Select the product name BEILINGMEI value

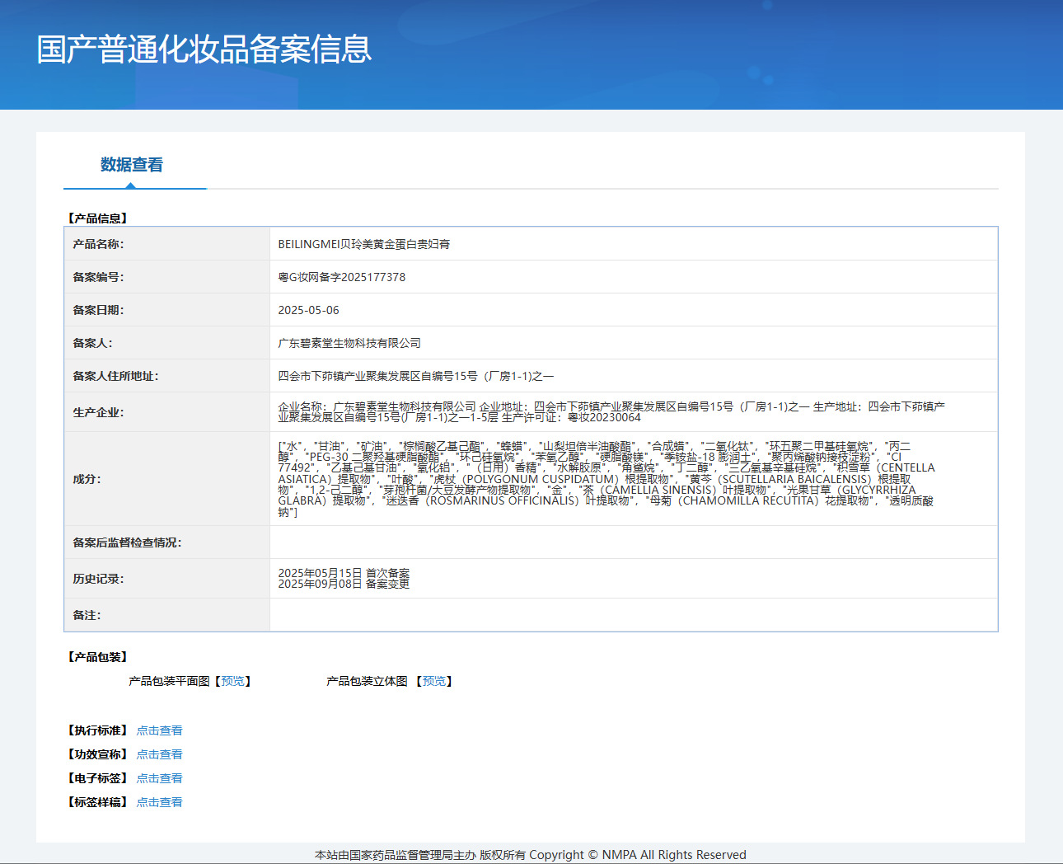pos(364,244)
